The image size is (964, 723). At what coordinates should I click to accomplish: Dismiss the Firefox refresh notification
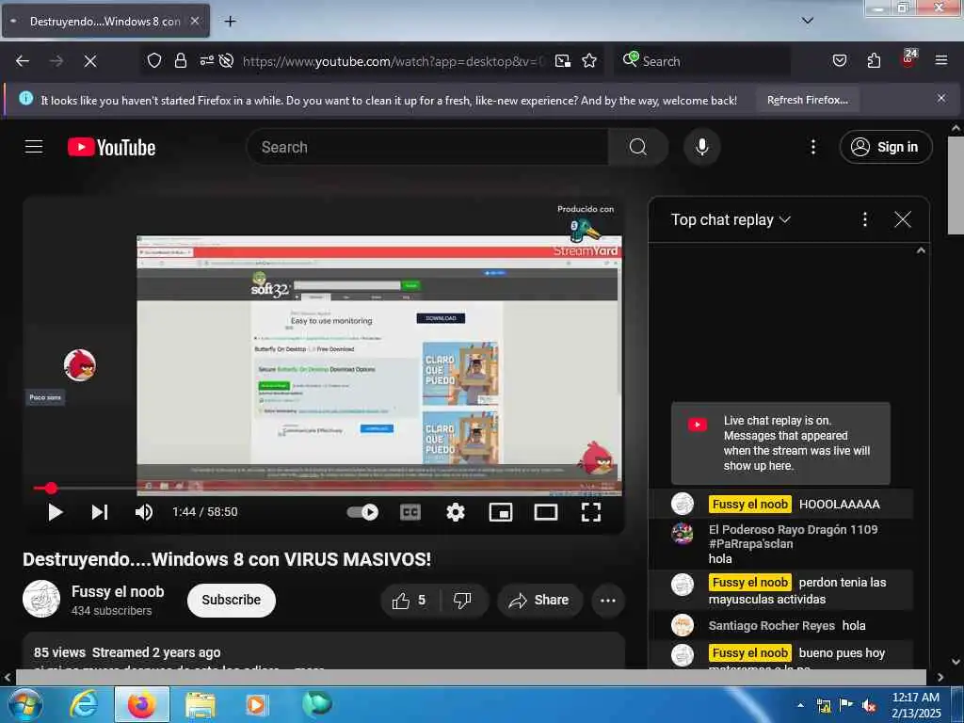click(x=941, y=98)
